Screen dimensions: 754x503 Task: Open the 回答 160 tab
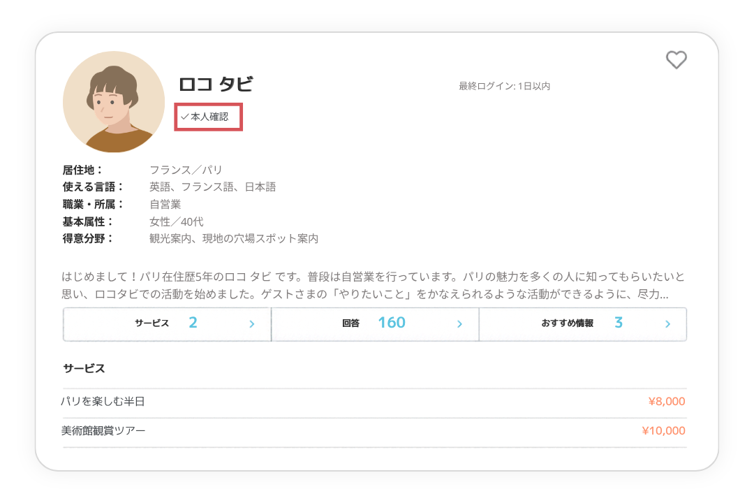click(375, 324)
